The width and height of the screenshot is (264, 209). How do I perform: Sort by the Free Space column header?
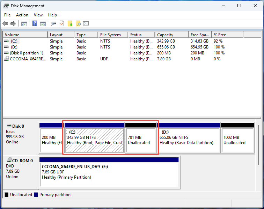(200, 35)
